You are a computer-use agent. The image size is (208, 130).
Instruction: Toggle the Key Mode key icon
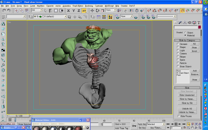coord(134,126)
